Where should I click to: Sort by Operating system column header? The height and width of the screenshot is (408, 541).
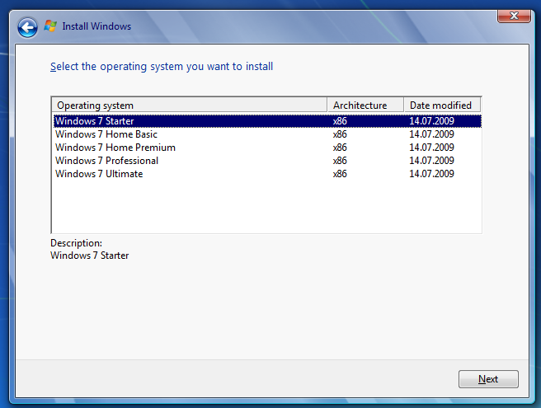click(x=190, y=106)
